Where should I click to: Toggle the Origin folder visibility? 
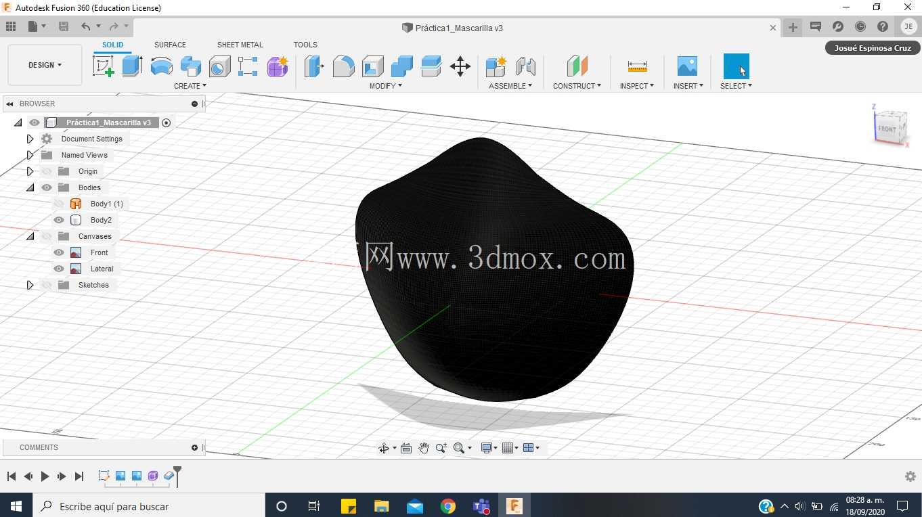click(47, 171)
